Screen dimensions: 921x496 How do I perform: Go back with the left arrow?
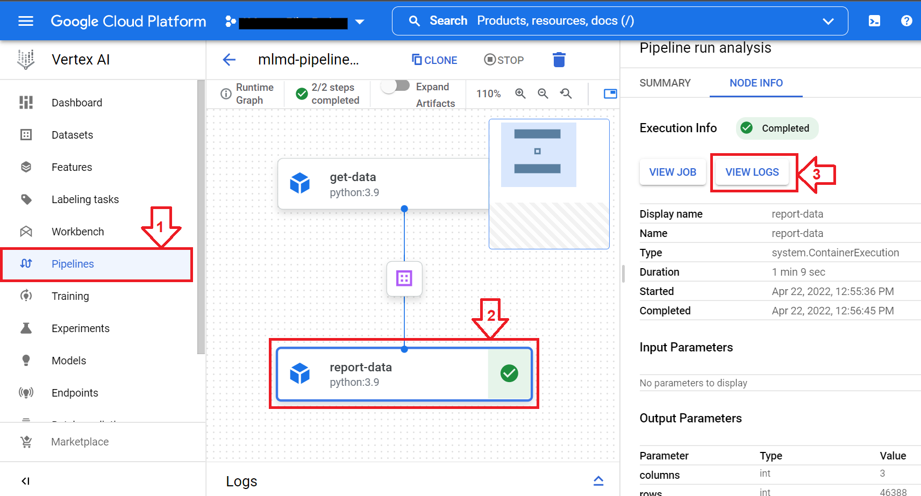pyautogui.click(x=230, y=60)
